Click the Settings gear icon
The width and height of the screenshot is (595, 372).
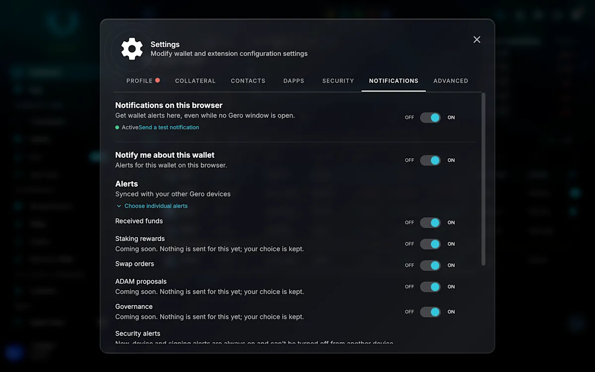point(132,49)
